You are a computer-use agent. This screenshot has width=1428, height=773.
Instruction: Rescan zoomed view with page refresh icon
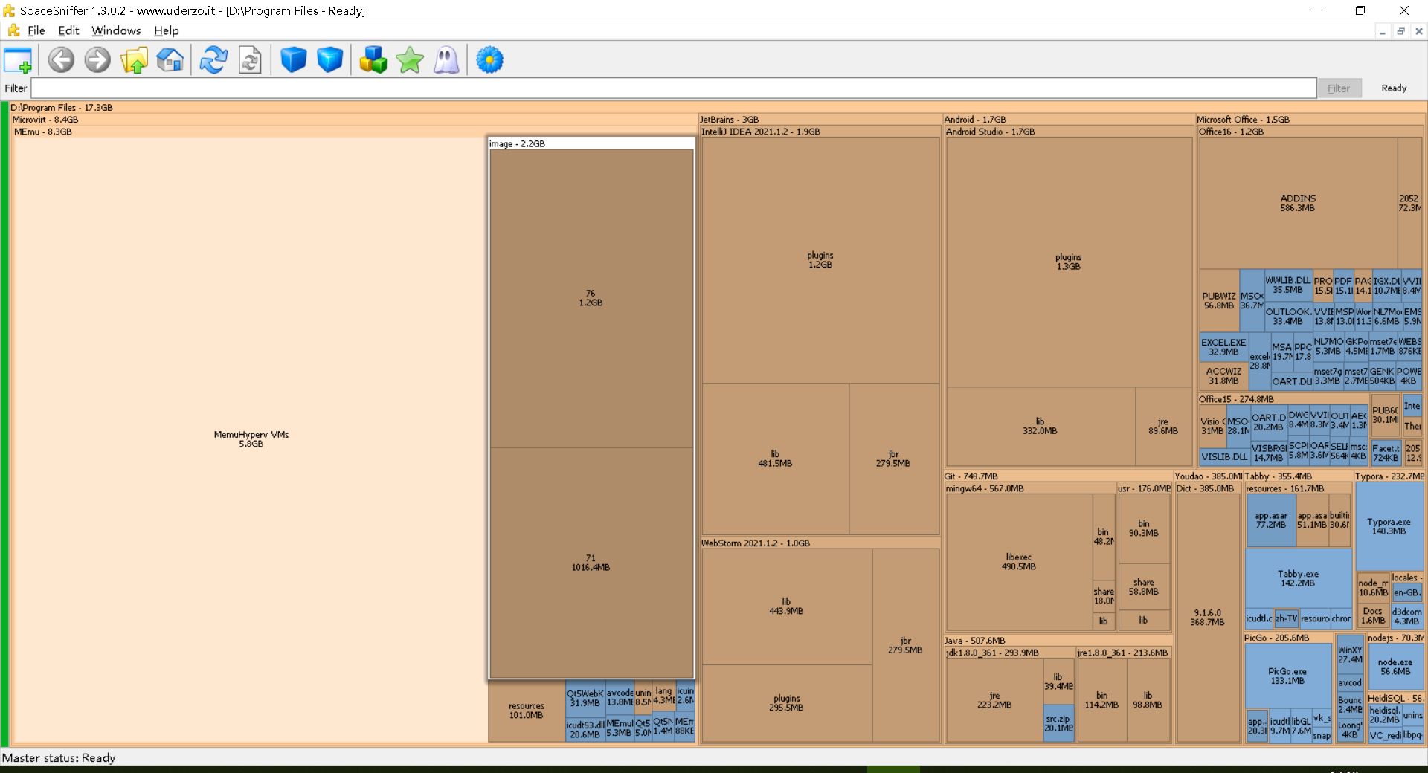coord(250,60)
